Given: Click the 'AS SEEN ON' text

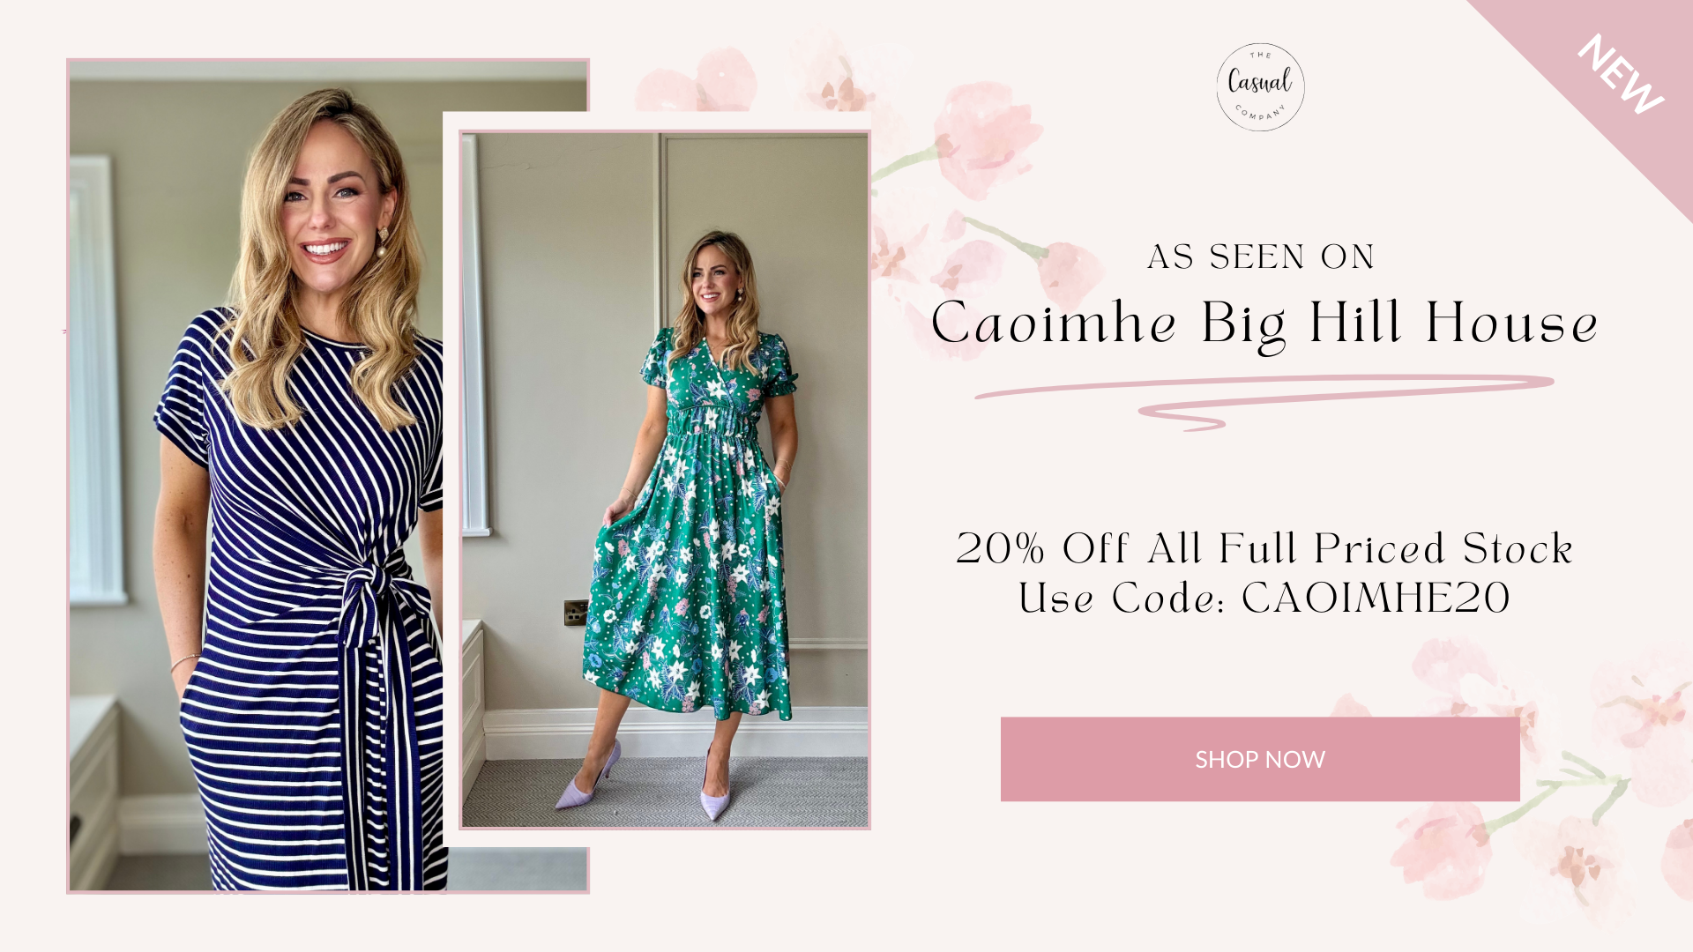Looking at the screenshot, I should pyautogui.click(x=1261, y=257).
